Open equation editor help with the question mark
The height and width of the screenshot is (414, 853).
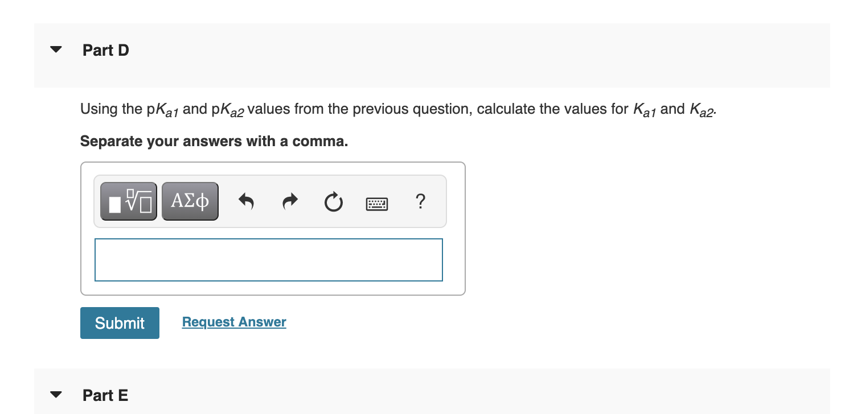420,202
